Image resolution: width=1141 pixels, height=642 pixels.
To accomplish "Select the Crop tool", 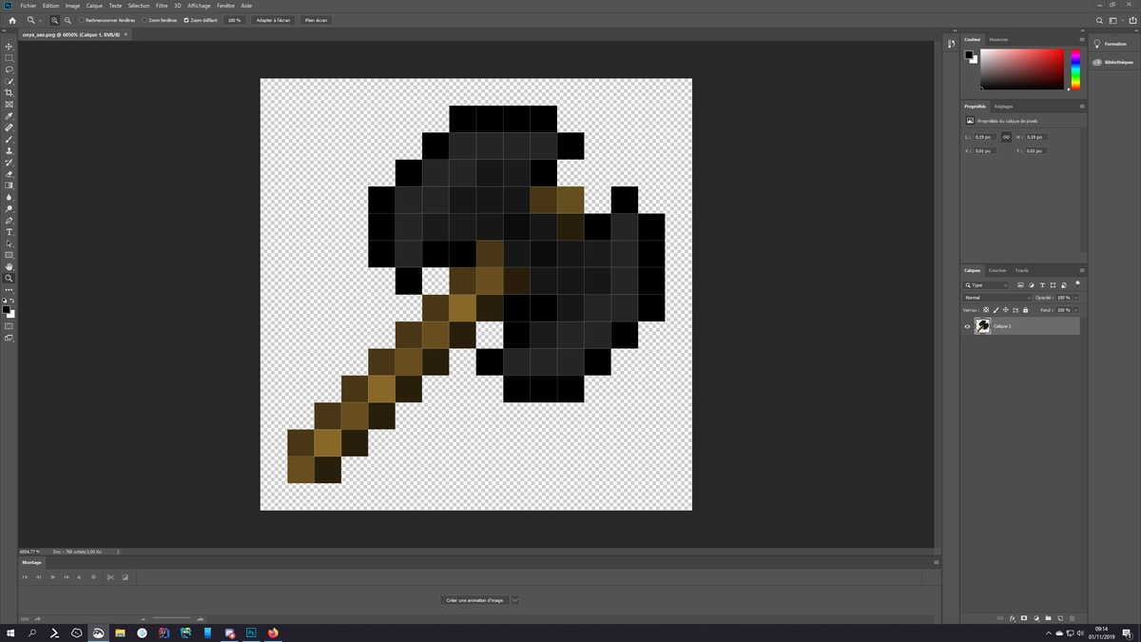I will pyautogui.click(x=10, y=93).
